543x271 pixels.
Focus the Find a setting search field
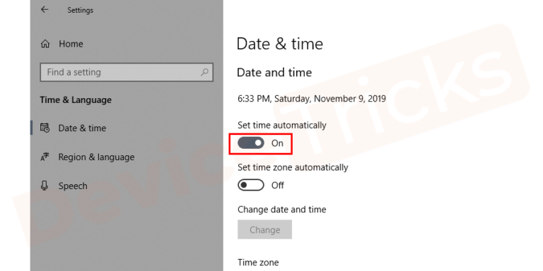click(127, 72)
